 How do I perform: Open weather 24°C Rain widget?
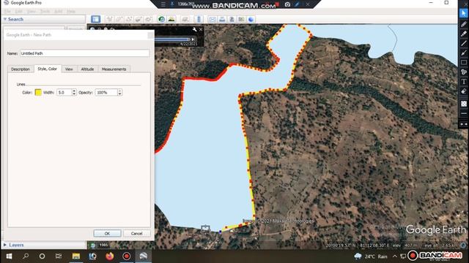371,256
